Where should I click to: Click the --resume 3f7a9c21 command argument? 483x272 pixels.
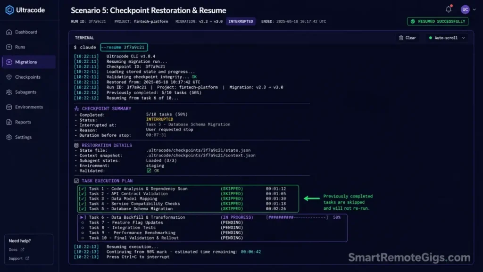[124, 47]
